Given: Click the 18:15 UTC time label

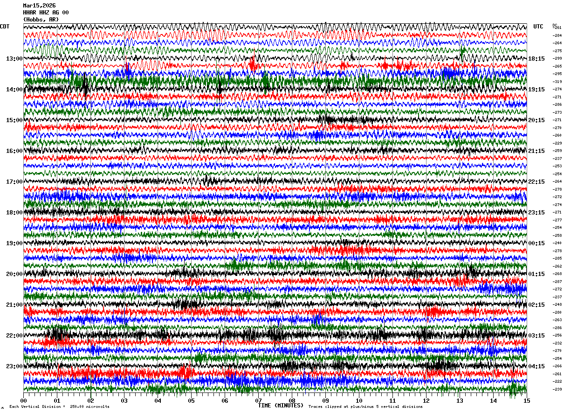Looking at the screenshot, I should click(x=536, y=59).
